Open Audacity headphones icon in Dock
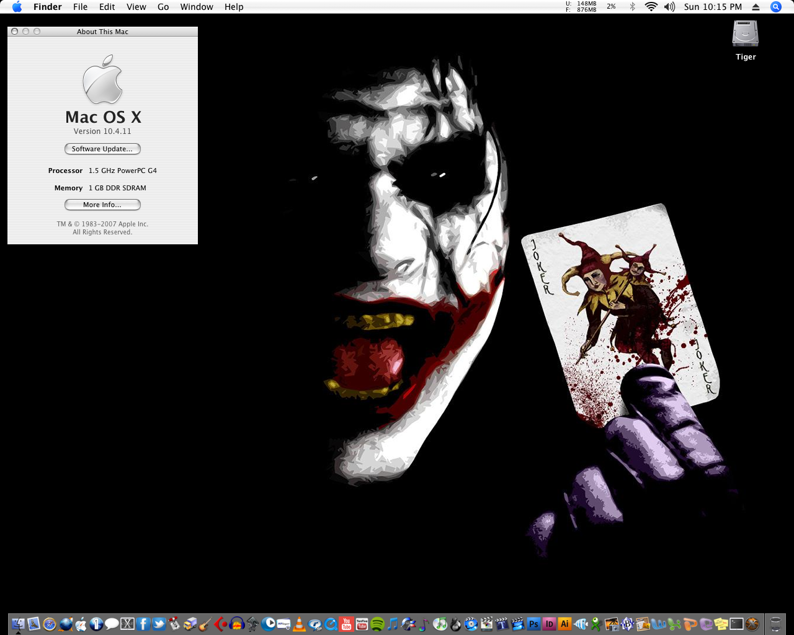Viewport: 794px width, 635px height. coord(237,624)
